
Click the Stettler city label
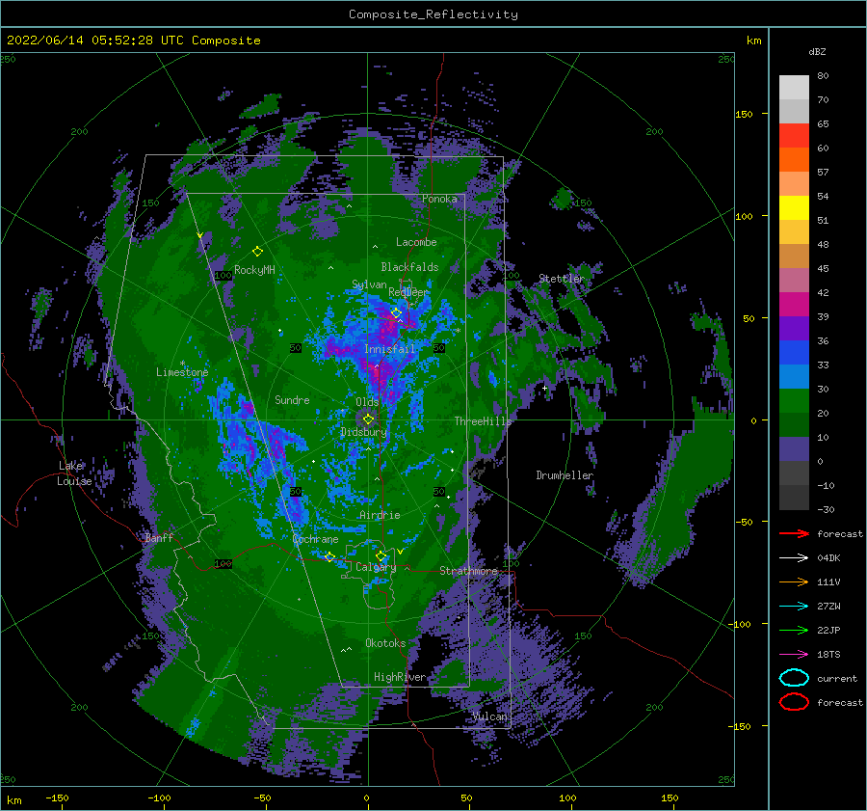(x=562, y=279)
